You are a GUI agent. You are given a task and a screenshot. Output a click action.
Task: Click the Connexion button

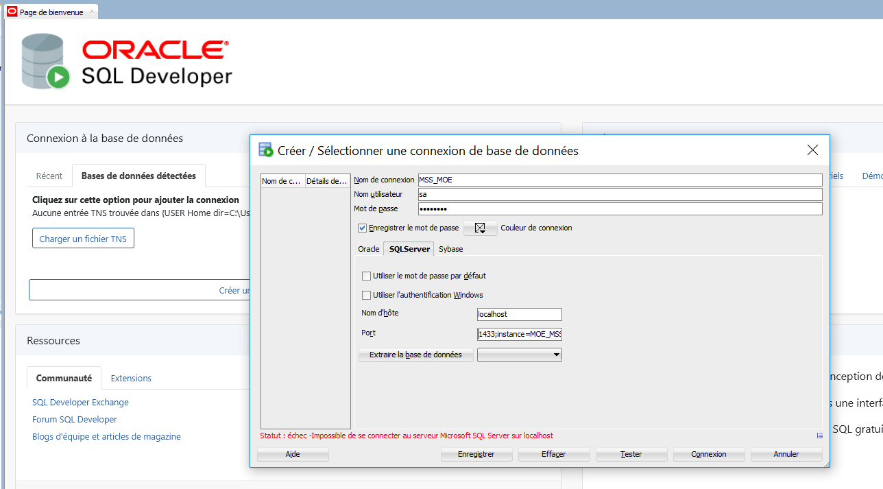point(709,454)
